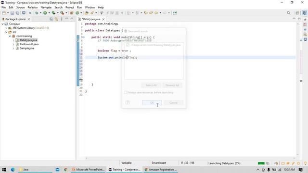The height and width of the screenshot is (173, 308).
Task: Expand the Sample.java tree node
Action: pos(13,48)
